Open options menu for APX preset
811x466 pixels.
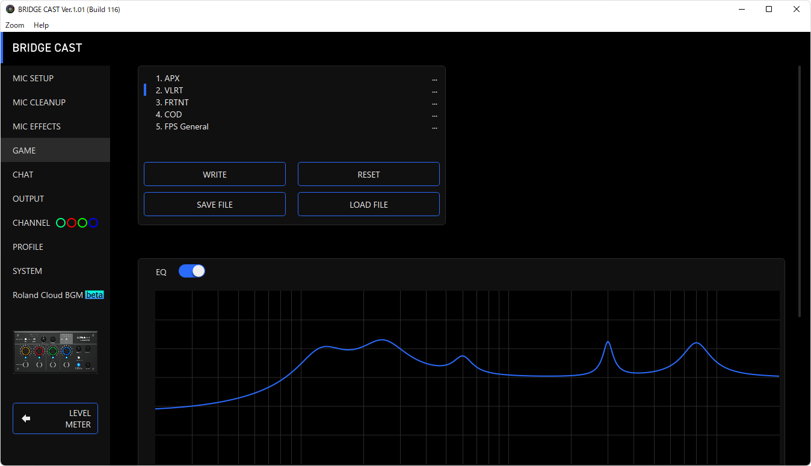[434, 79]
